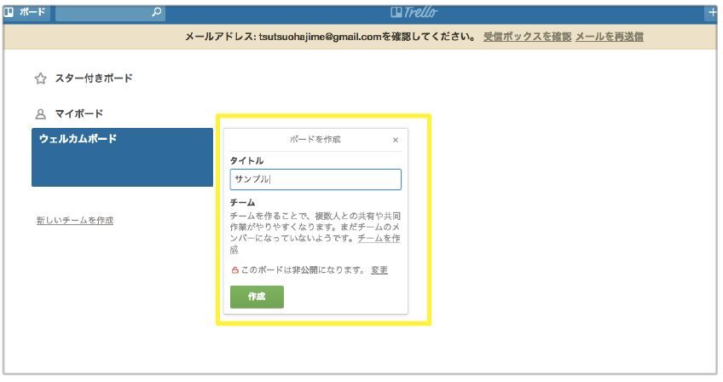
Task: Click the red lock icon for private board
Action: pyautogui.click(x=235, y=270)
